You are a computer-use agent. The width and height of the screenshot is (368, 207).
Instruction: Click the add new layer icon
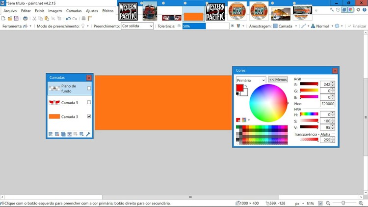coord(51,134)
